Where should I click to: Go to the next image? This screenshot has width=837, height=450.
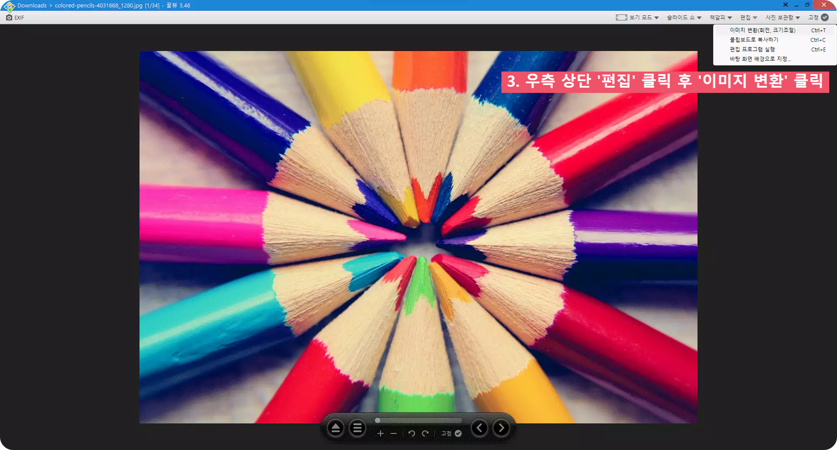[x=501, y=428]
